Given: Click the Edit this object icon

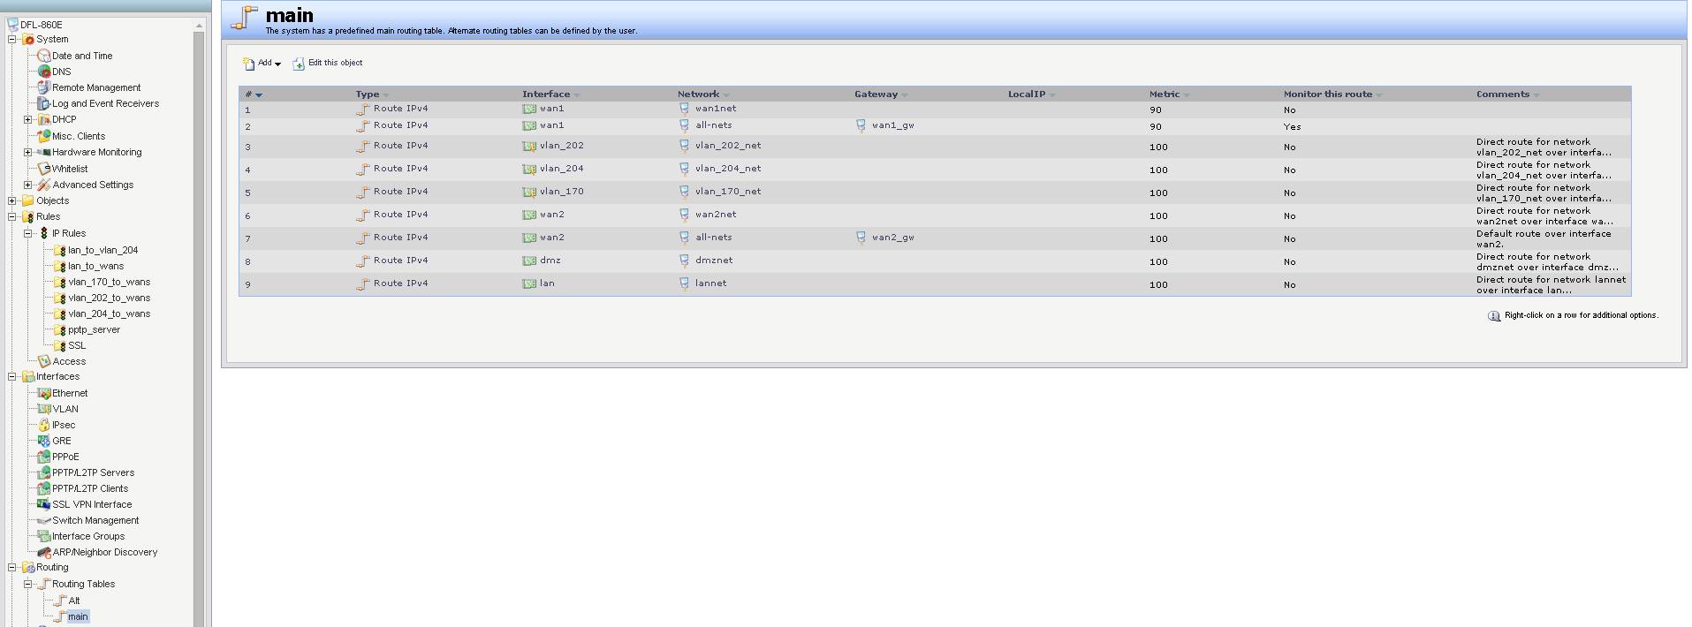Looking at the screenshot, I should [299, 64].
